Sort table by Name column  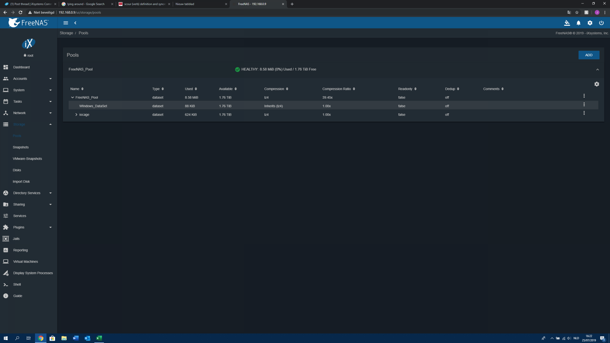click(77, 89)
